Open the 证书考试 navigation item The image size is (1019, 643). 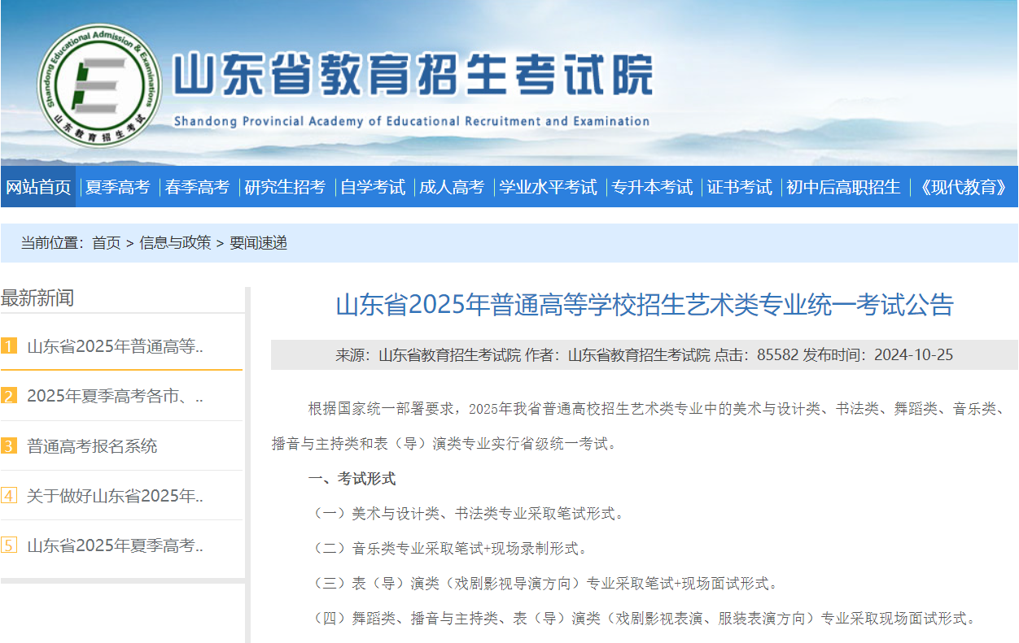point(739,187)
